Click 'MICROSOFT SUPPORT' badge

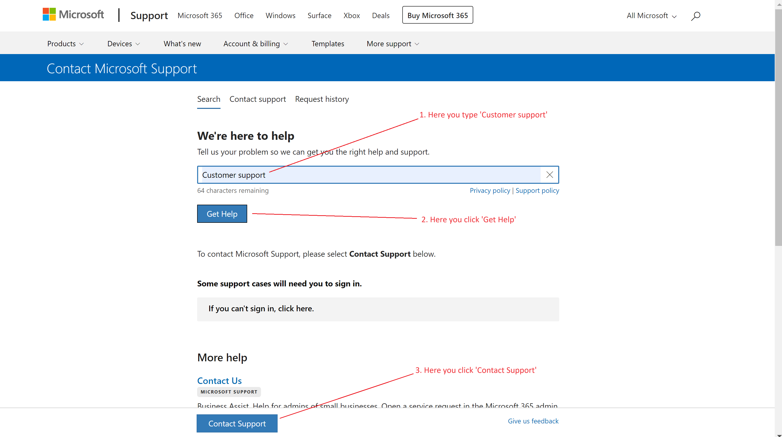click(229, 392)
